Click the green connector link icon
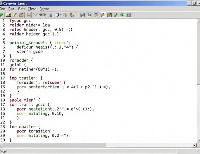The width and height of the screenshot is (200, 154). 116,15
